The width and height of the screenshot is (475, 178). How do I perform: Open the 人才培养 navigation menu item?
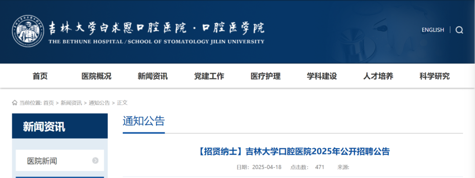pyautogui.click(x=378, y=76)
